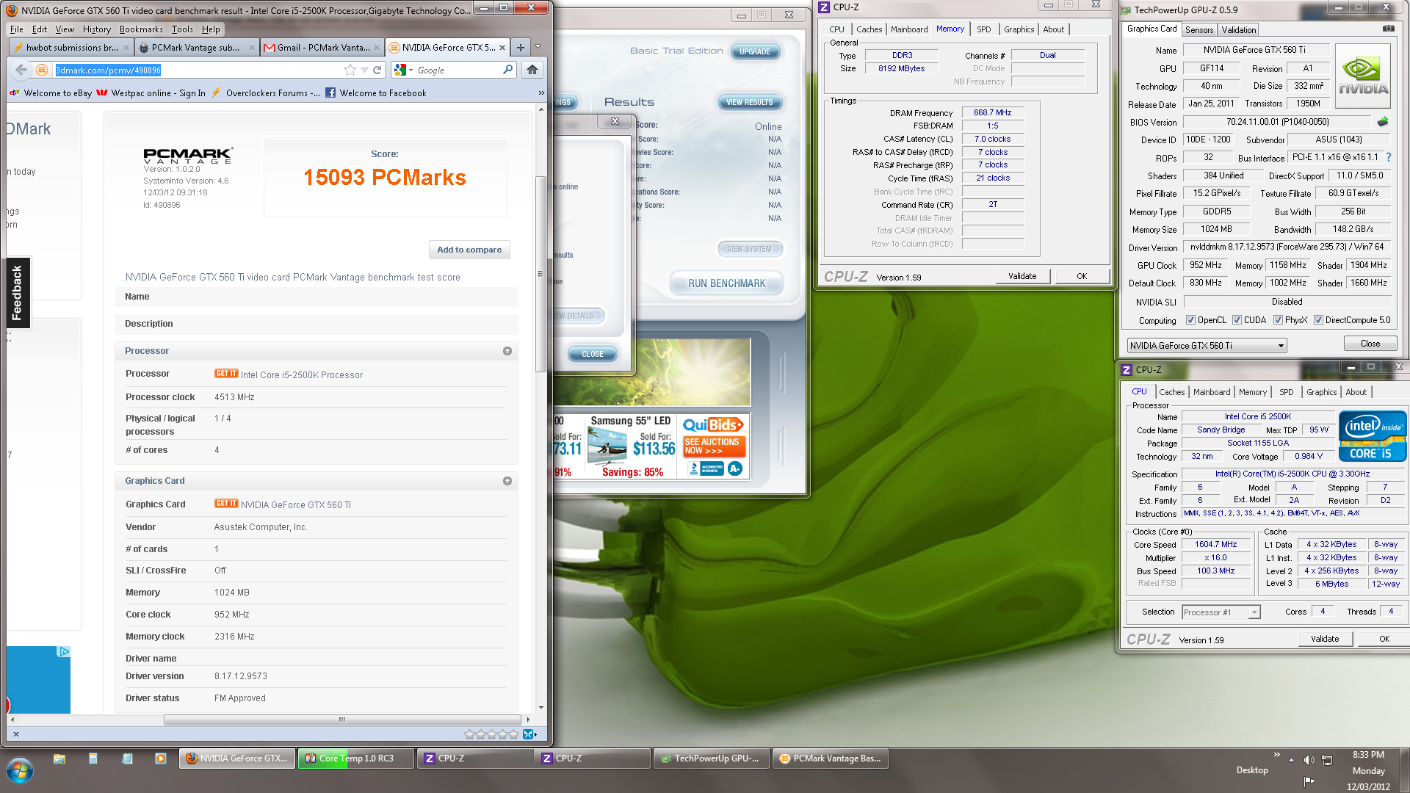This screenshot has height=793, width=1410.
Task: Reload the page with the refresh icon
Action: point(377,70)
